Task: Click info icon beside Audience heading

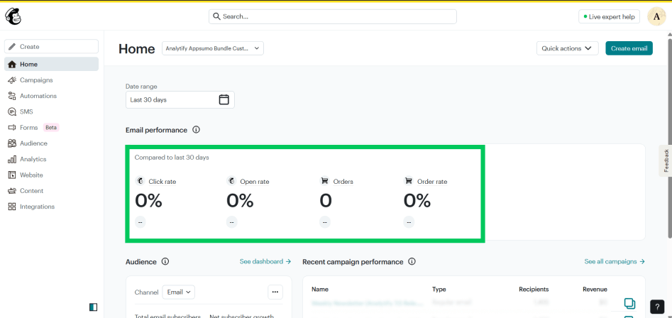Action: pyautogui.click(x=165, y=261)
